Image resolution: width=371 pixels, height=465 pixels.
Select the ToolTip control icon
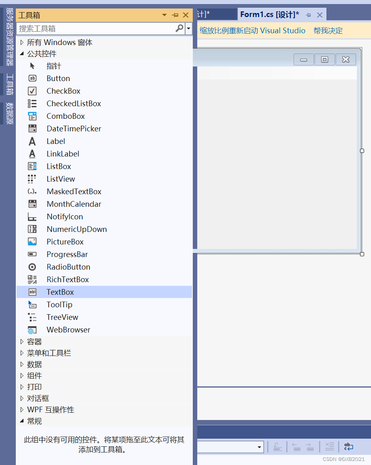(32, 304)
